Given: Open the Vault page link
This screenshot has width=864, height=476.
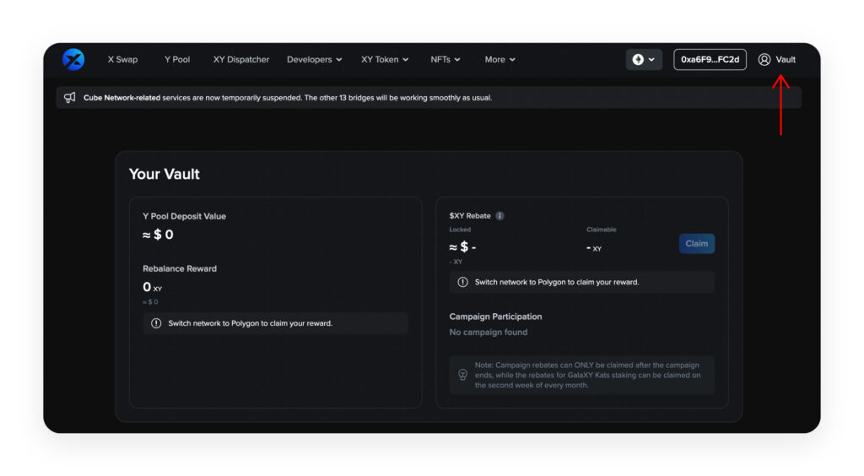Looking at the screenshot, I should click(786, 59).
